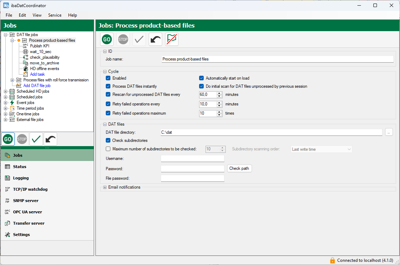The image size is (400, 265).
Task: Click the Check path button
Action: pyautogui.click(x=239, y=168)
